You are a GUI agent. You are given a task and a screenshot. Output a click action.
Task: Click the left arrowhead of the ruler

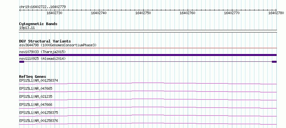(20, 10)
